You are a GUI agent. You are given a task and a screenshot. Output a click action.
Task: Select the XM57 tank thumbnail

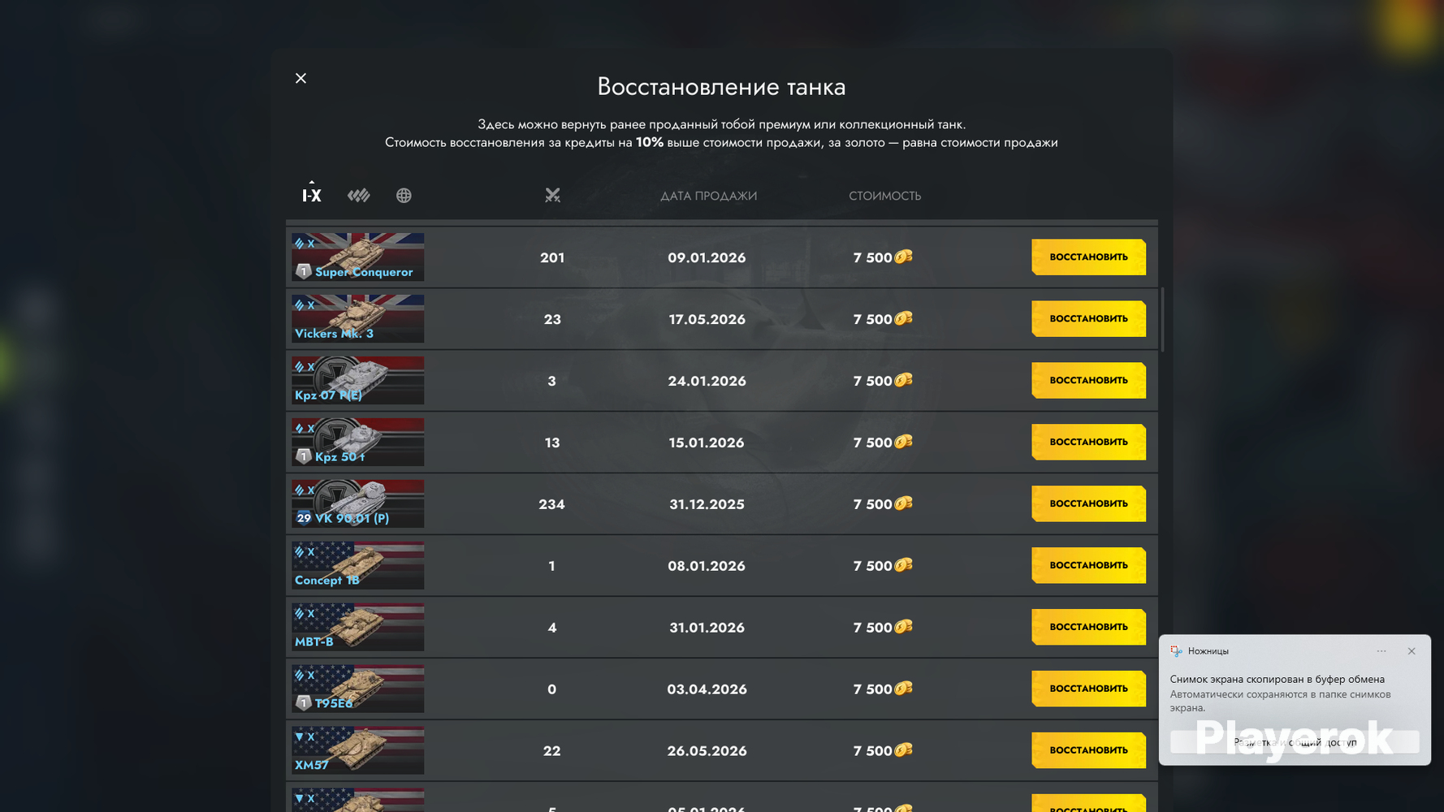pyautogui.click(x=358, y=750)
